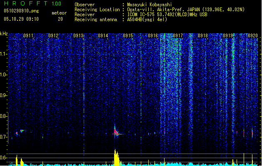This screenshot has width=262, height=166.
Task: Click the 0911 time marker
Action: pos(28,36)
